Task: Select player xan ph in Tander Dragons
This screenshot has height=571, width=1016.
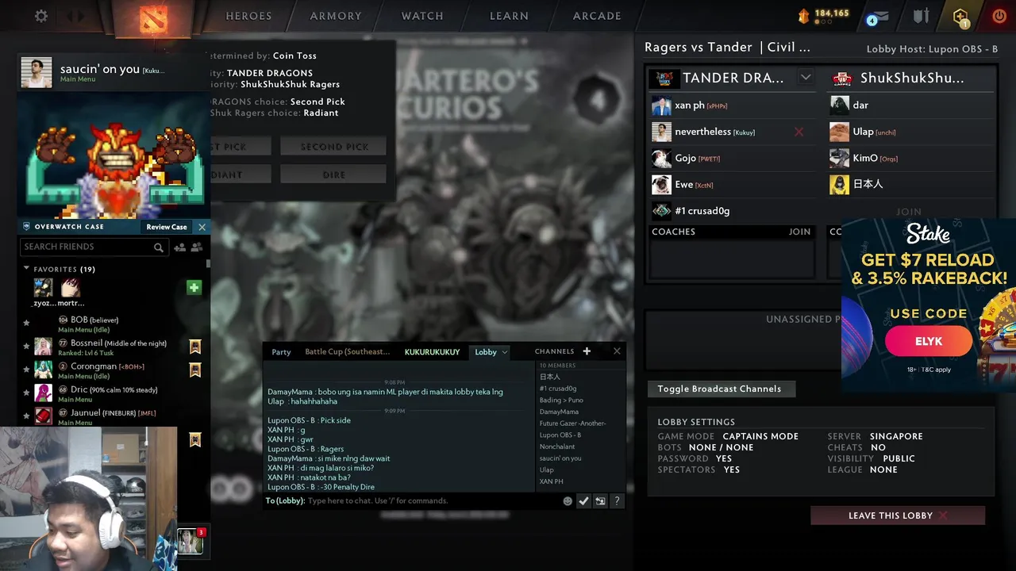Action: (732, 105)
